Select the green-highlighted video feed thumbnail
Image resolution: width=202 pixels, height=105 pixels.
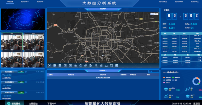click(x=12, y=41)
